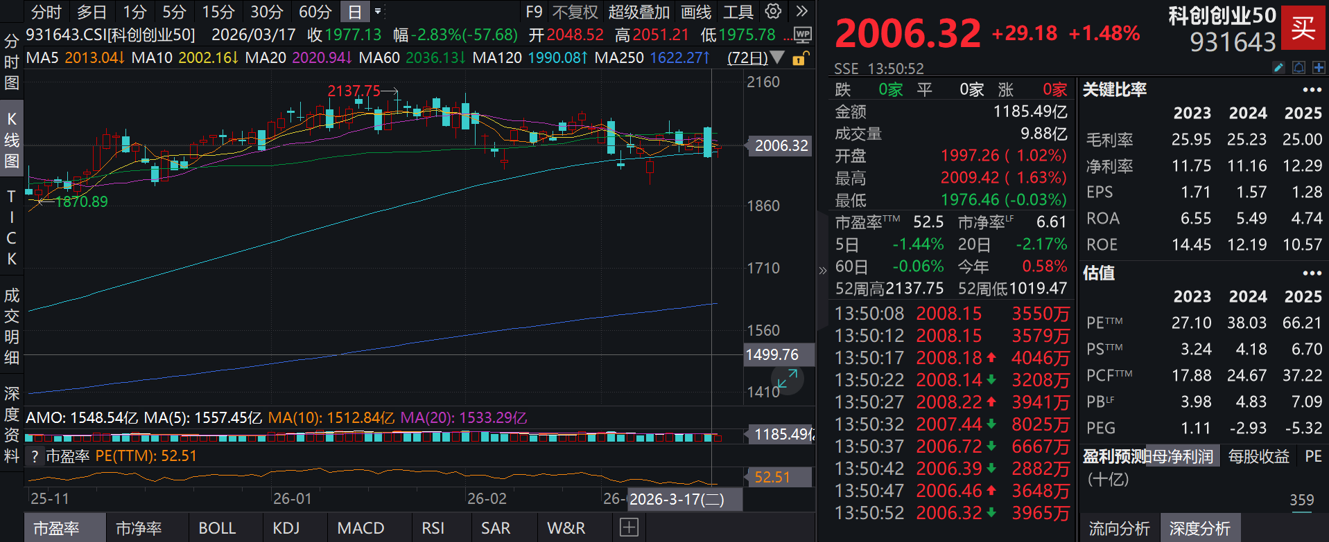Add a new indicator tab with plus box

click(629, 527)
